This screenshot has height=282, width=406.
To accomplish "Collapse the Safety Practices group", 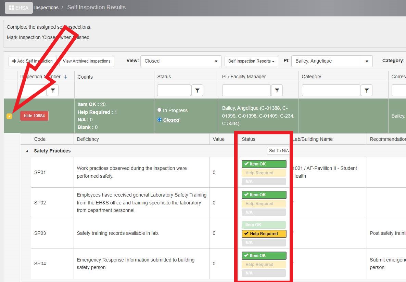I will tap(27, 151).
